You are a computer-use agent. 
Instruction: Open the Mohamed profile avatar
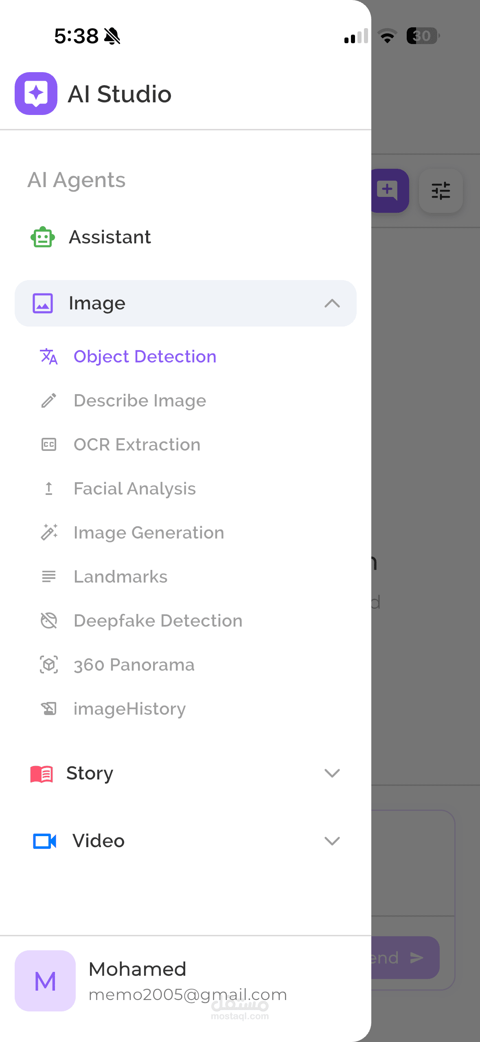click(45, 981)
